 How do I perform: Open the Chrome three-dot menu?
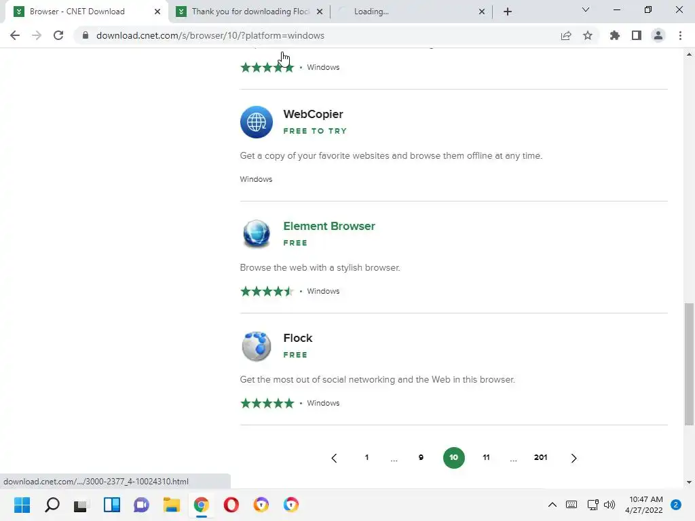[680, 35]
